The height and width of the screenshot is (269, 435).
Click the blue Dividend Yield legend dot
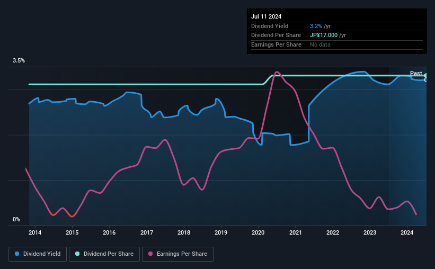(x=17, y=254)
